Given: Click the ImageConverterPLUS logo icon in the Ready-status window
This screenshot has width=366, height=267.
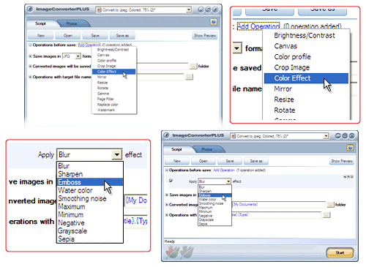Looking at the screenshot, I should tap(167, 135).
